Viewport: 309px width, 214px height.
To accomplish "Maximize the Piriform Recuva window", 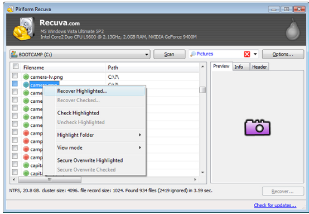I will (x=286, y=9).
